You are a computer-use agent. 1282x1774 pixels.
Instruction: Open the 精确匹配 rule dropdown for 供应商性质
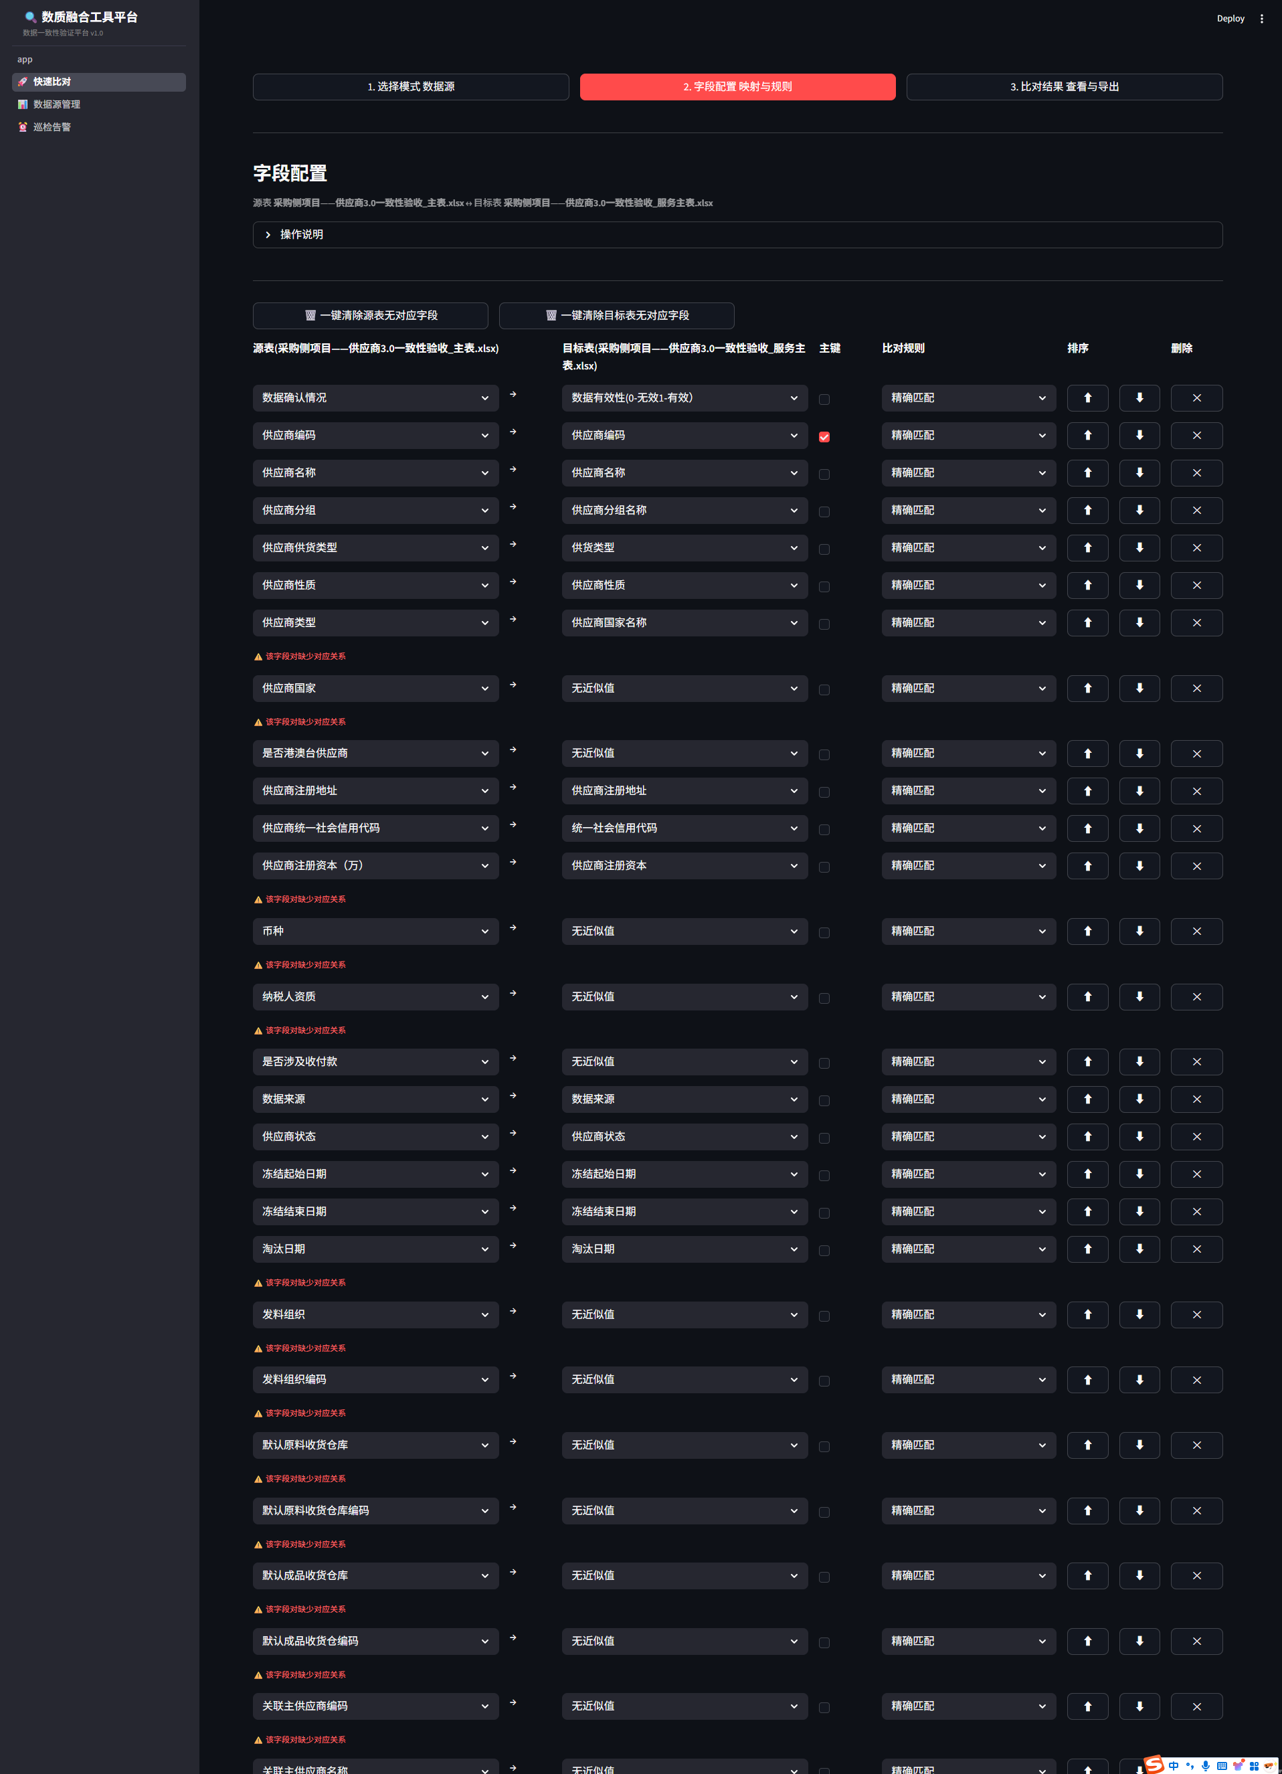click(x=968, y=586)
